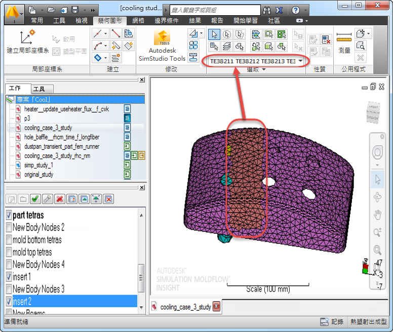Check the mold bottom tetras layer
393x332 pixels.
point(9,239)
